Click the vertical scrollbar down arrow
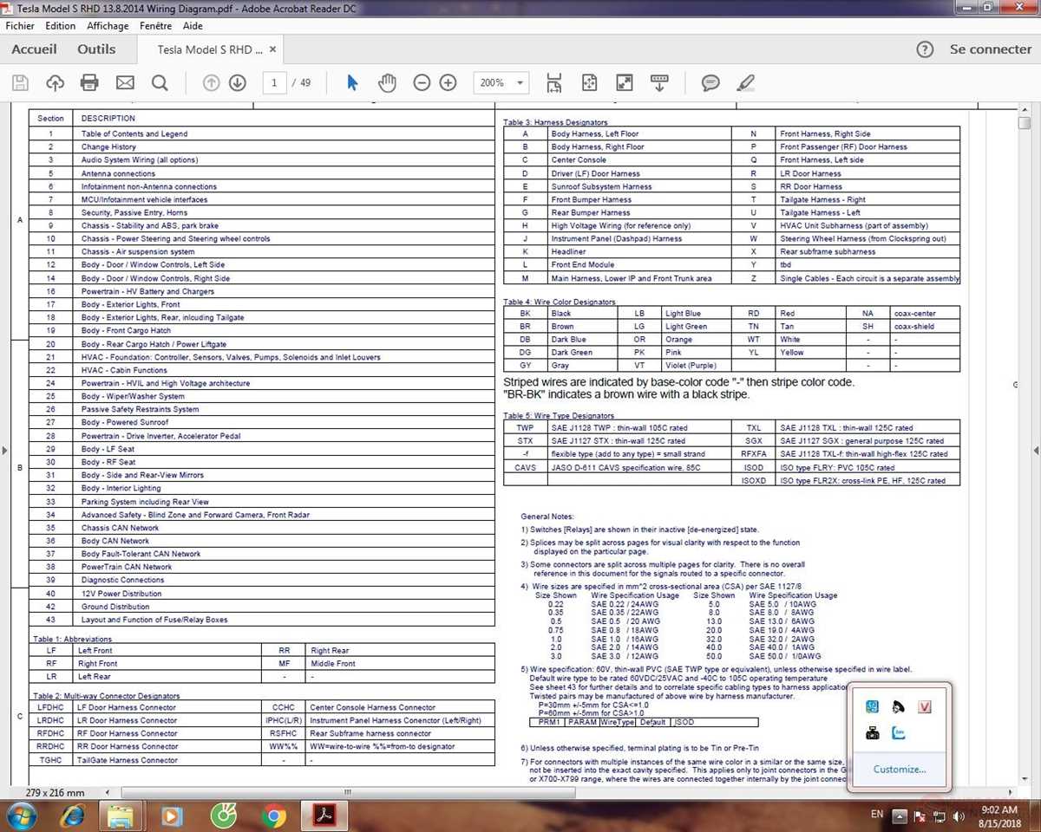 tap(1025, 779)
